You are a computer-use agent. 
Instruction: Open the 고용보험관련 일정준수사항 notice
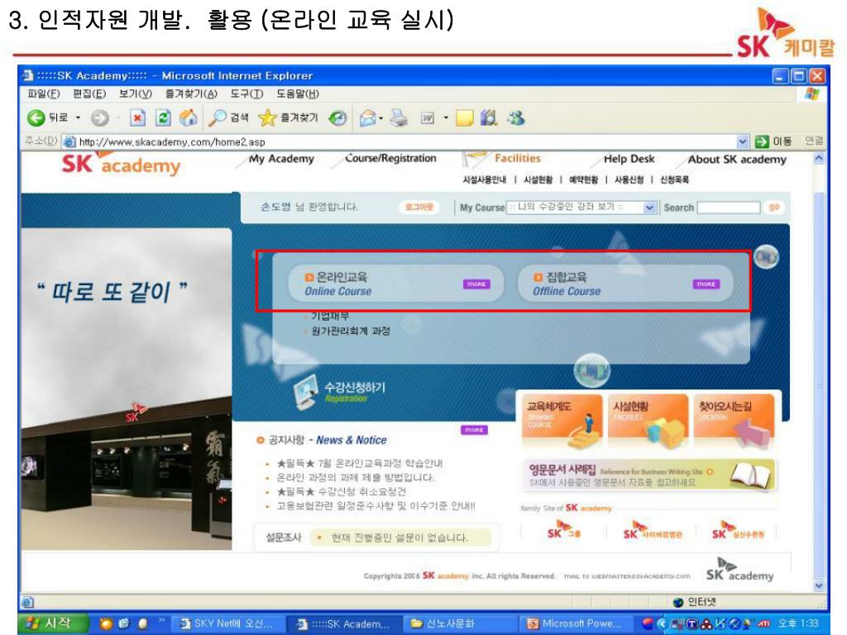[376, 506]
